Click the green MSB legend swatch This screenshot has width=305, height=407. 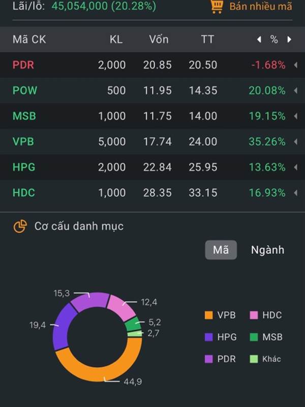pos(254,337)
